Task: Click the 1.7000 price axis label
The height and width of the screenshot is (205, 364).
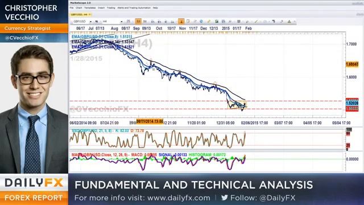Action: 351,44
